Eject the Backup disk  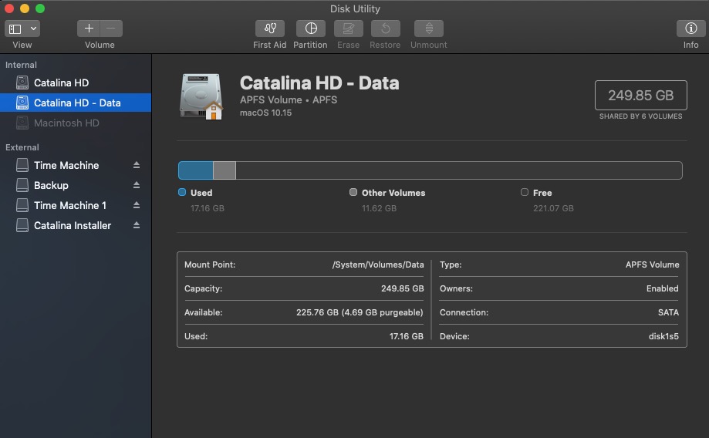point(137,185)
